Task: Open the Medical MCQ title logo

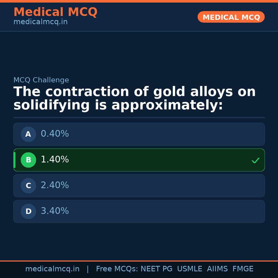Action: click(55, 12)
